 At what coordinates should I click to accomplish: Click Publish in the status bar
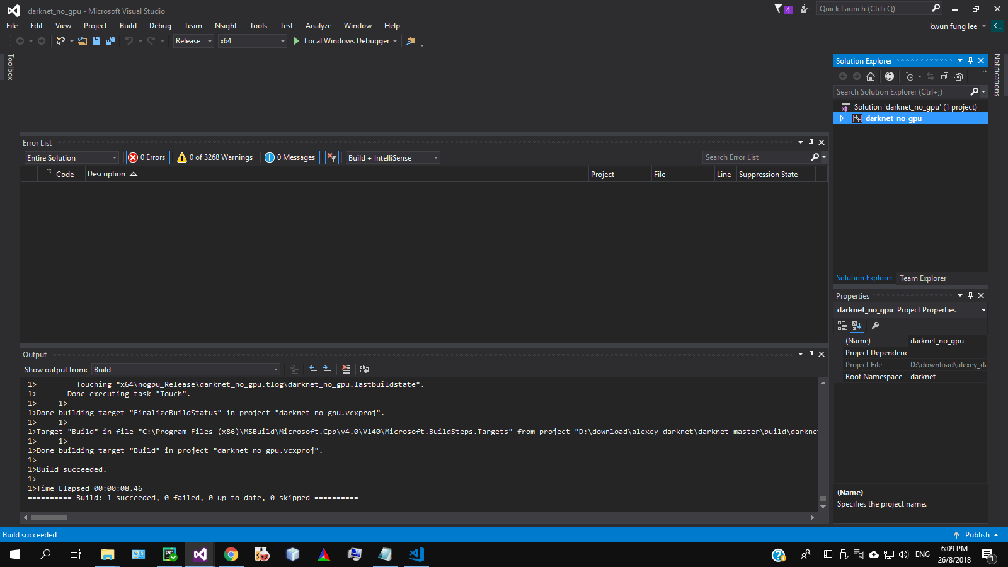click(x=976, y=535)
